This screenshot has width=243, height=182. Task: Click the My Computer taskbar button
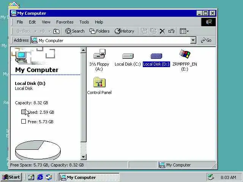[89, 177]
